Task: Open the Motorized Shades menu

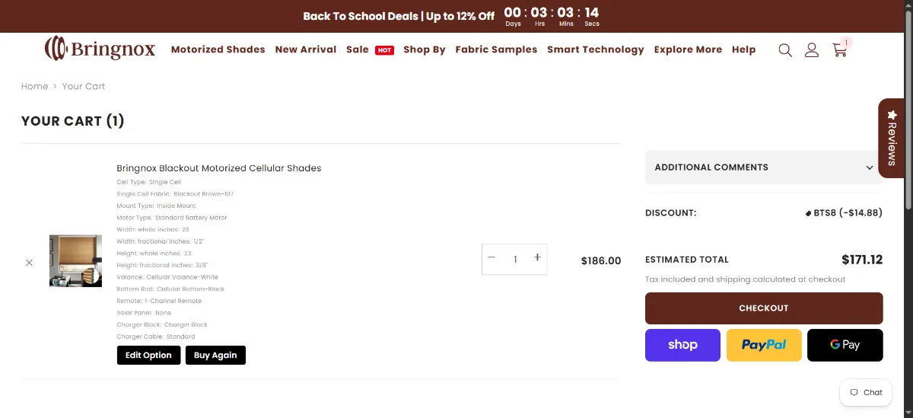Action: 218,49
